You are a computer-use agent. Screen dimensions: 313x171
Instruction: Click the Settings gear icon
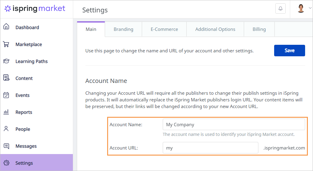tap(6, 163)
